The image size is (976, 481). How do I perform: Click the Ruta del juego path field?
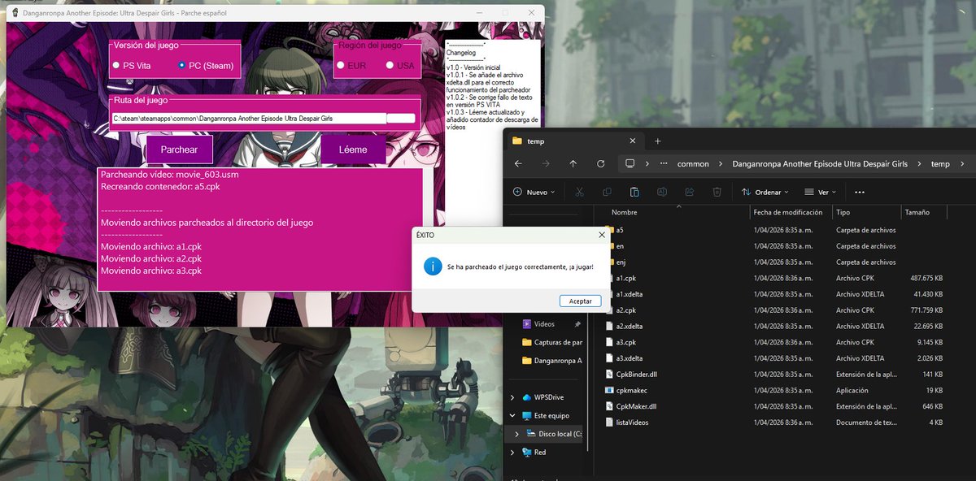point(248,119)
